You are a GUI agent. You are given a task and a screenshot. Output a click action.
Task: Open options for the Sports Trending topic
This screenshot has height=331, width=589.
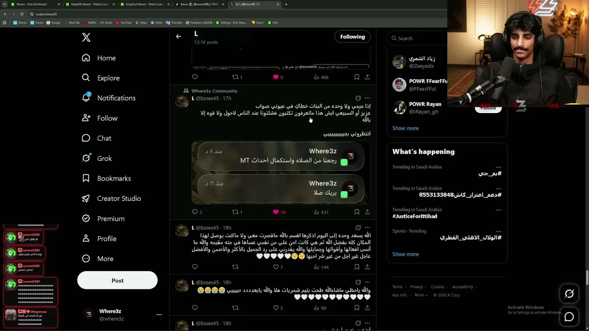pos(498,231)
